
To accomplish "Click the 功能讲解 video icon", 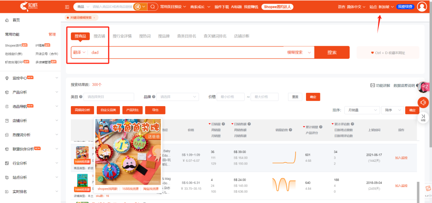I will click(x=372, y=86).
